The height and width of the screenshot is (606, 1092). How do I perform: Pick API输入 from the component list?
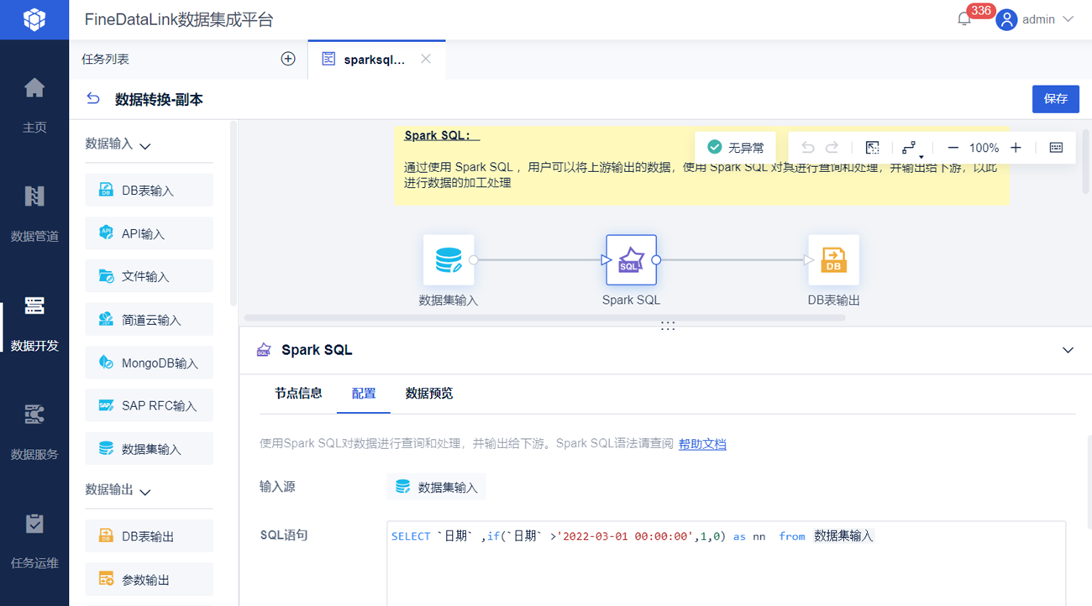149,233
